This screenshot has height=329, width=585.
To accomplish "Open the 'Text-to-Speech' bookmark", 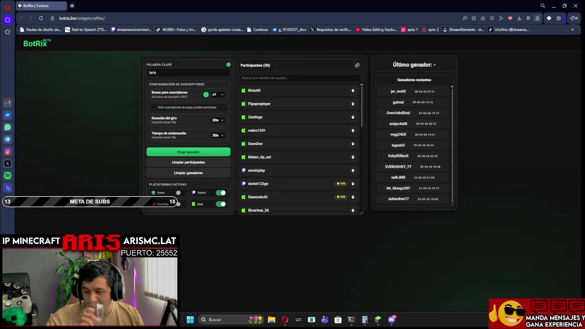I will tap(85, 30).
